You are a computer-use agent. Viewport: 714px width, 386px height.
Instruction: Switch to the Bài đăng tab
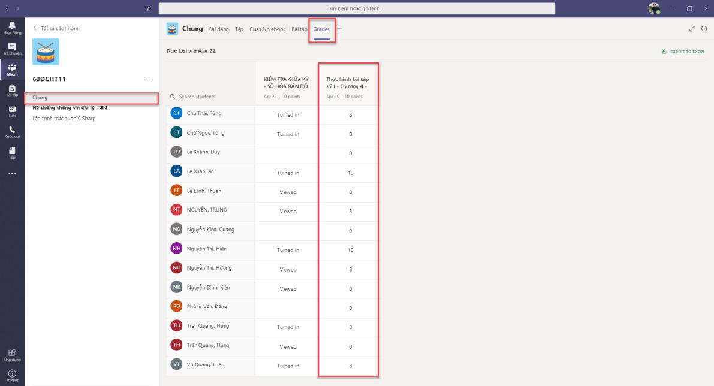[219, 29]
